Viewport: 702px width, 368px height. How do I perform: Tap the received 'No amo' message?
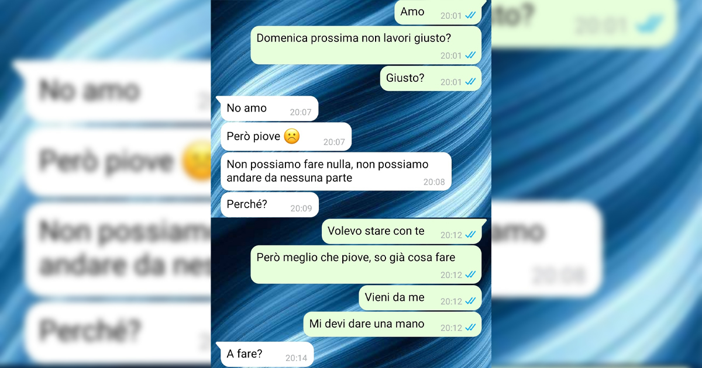click(x=268, y=109)
